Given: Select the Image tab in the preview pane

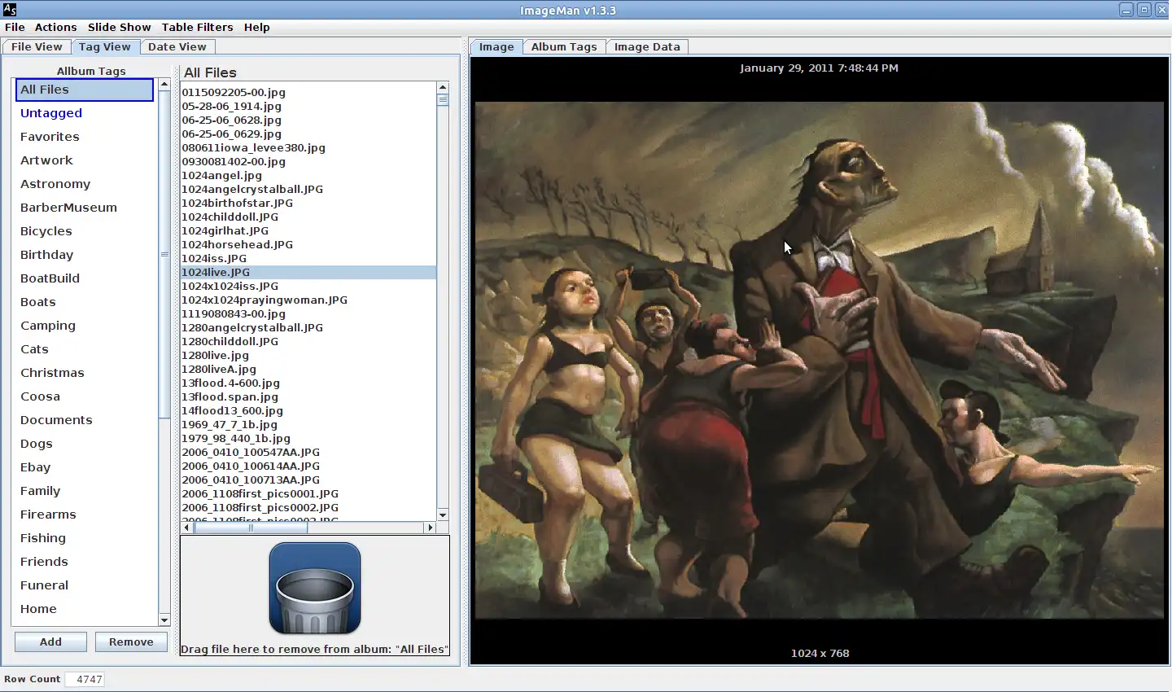Looking at the screenshot, I should 496,47.
